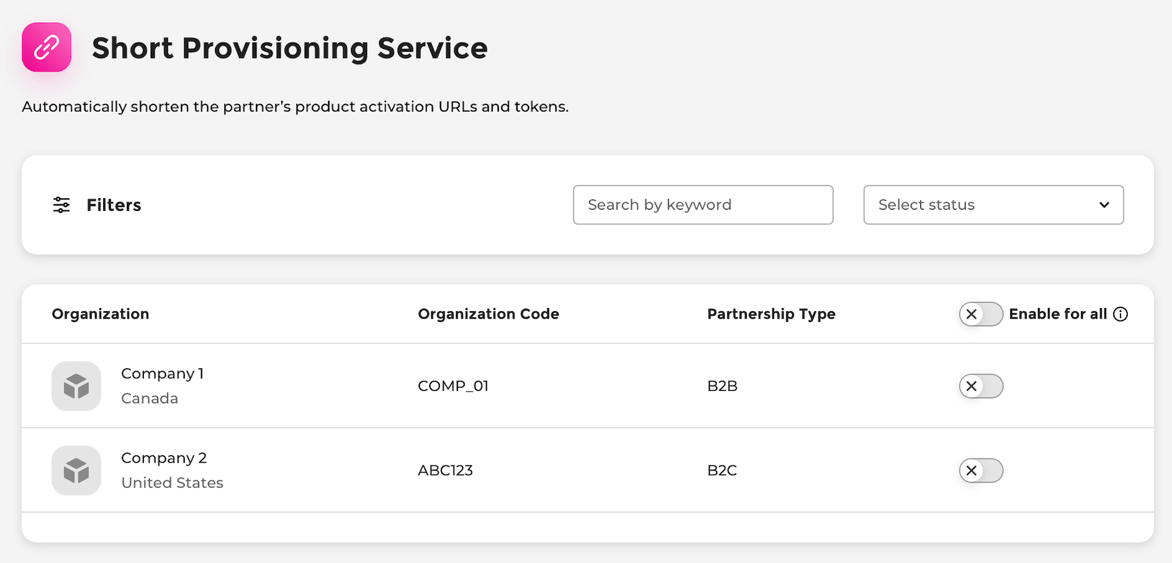Click the B2C partnership type cell
This screenshot has height=563, width=1172.
pos(722,471)
